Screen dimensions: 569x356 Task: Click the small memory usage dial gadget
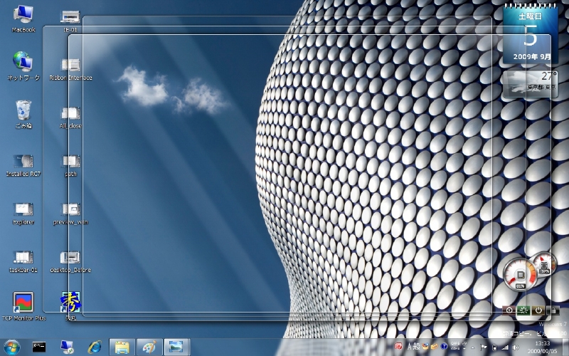[544, 264]
